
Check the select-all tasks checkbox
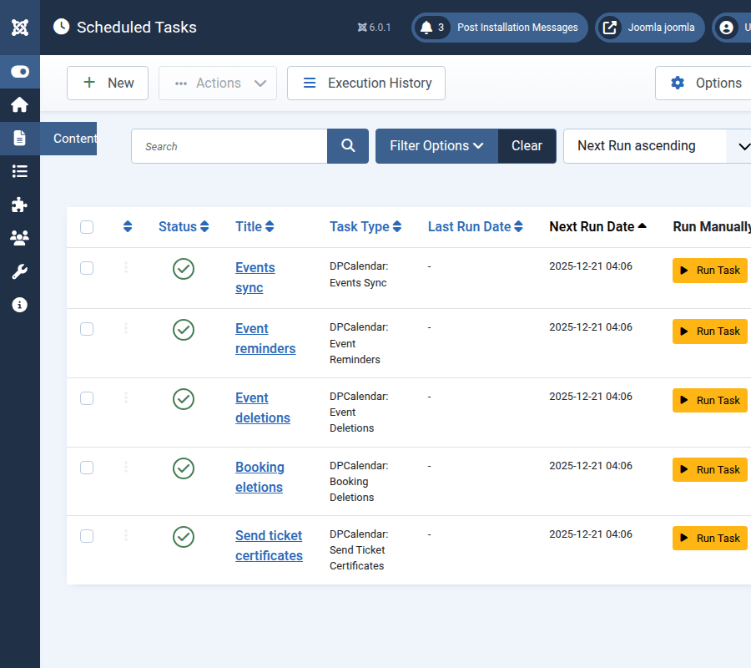[87, 227]
